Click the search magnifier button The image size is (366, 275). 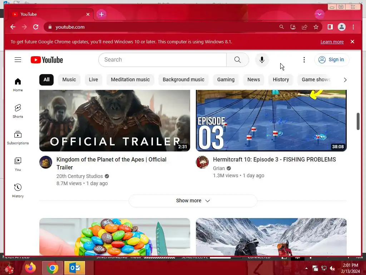237,60
